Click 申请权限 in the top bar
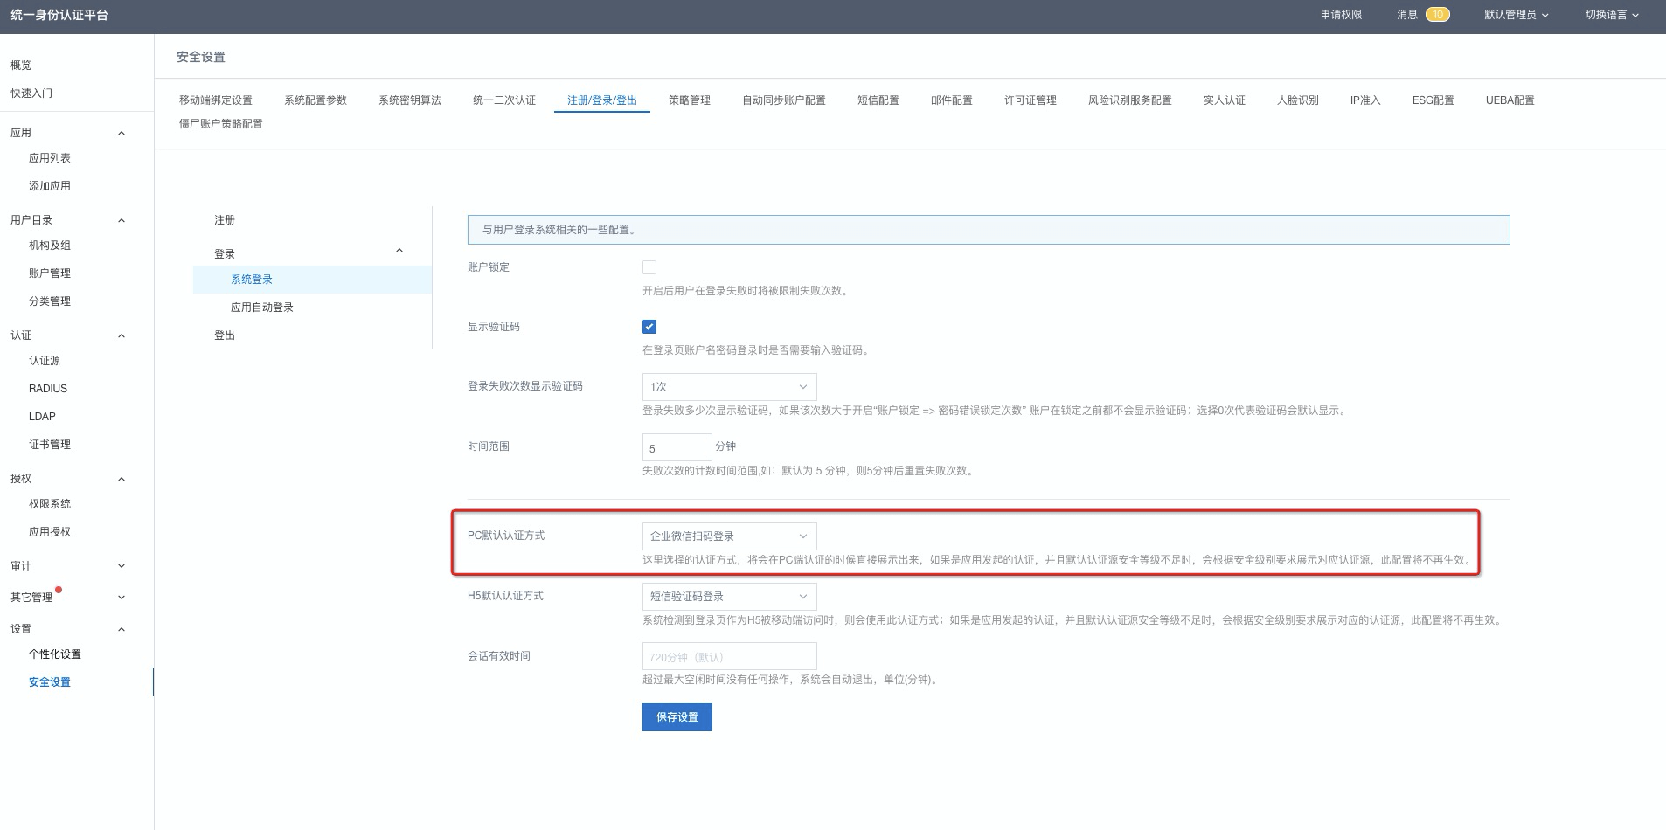The height and width of the screenshot is (830, 1666). (x=1341, y=15)
